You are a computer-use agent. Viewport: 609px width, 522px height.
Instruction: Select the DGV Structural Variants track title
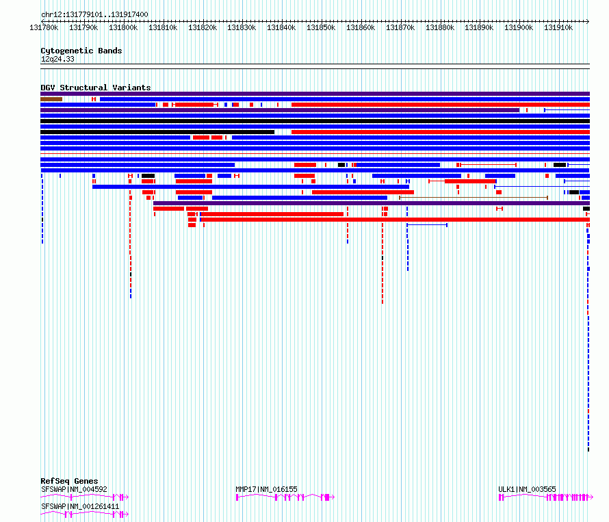coord(96,88)
